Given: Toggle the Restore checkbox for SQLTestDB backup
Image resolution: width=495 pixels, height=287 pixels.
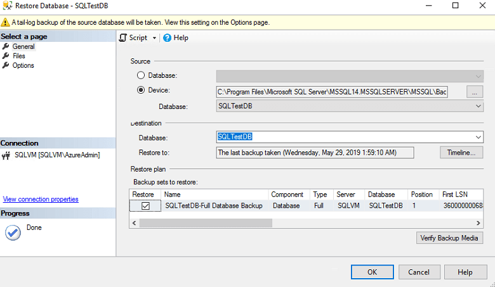Looking at the screenshot, I should pos(145,206).
